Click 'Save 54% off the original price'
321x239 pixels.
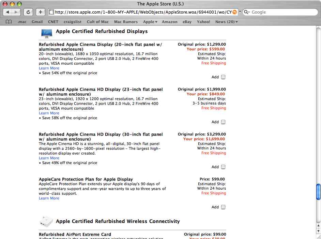click(x=70, y=73)
